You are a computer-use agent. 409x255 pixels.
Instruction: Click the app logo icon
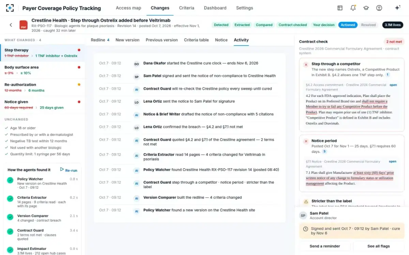tap(10, 8)
